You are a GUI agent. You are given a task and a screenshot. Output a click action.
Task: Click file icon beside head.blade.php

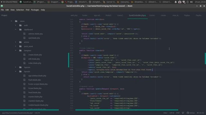coord(24,92)
